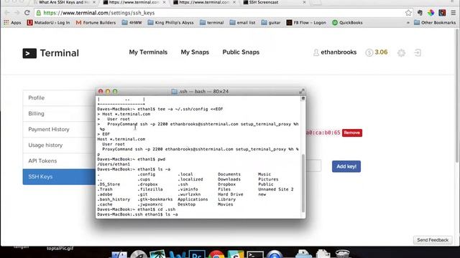Select Payment History in settings sidebar
Viewport: 460px width, 258px height.
click(x=59, y=129)
